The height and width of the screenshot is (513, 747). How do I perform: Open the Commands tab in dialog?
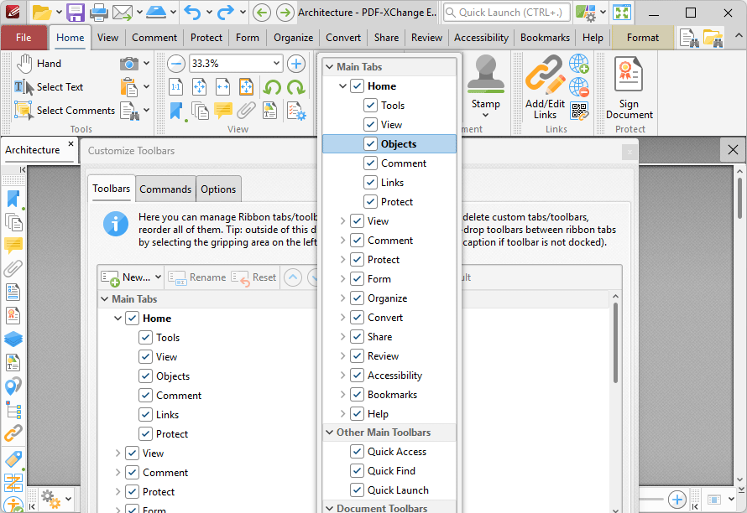coord(165,189)
